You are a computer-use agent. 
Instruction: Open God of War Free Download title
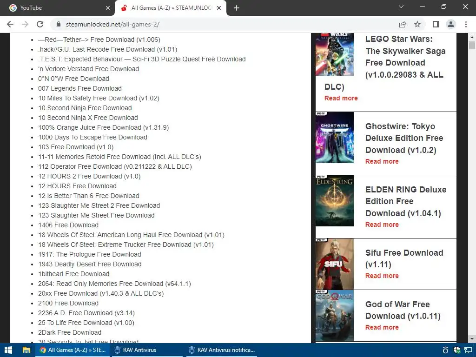[x=403, y=310]
